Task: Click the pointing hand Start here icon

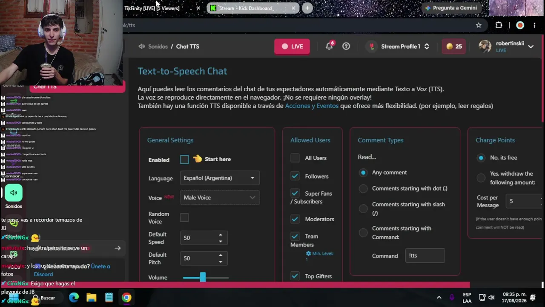Action: pyautogui.click(x=197, y=159)
